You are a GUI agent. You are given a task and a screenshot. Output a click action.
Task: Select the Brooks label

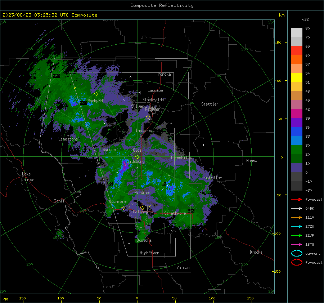256,252
